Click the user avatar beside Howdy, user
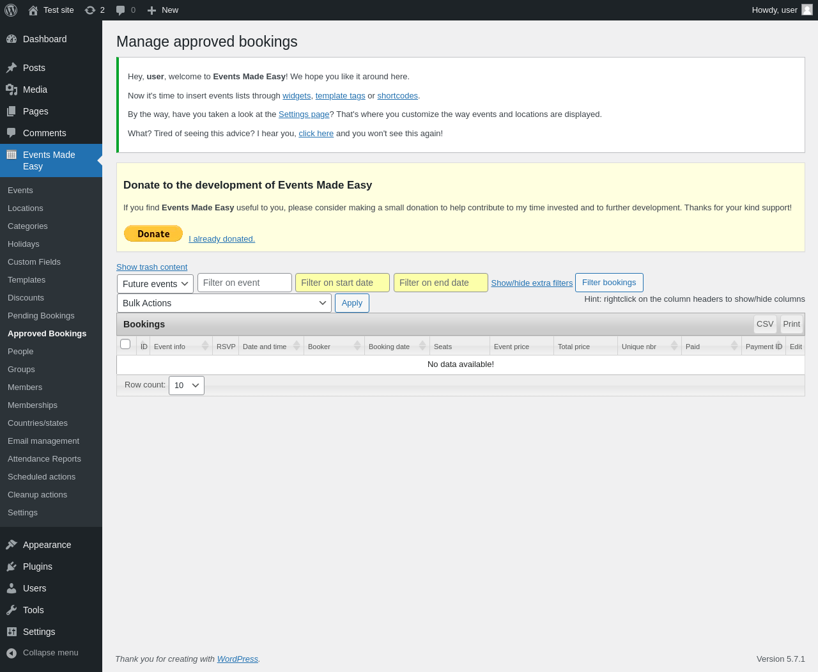Viewport: 818px width, 672px height. [x=807, y=10]
